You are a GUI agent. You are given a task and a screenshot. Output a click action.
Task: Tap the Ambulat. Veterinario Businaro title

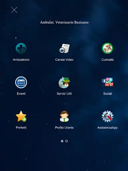(64, 22)
